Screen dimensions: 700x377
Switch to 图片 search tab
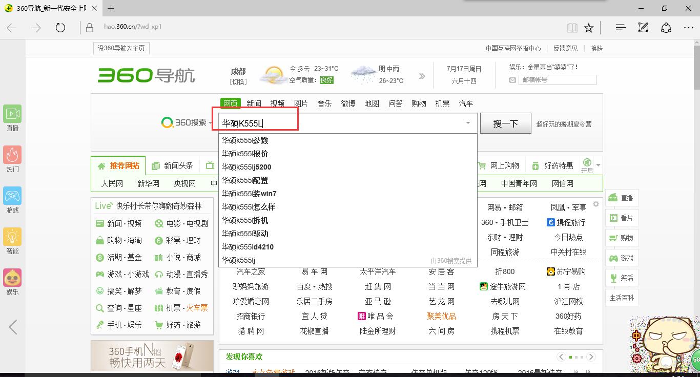tap(301, 103)
